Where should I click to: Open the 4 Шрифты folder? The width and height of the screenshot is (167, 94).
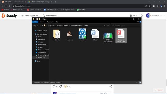pos(57,35)
